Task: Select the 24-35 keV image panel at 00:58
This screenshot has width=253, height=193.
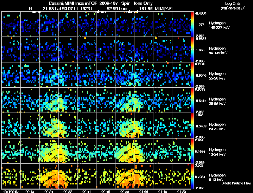Action: coord(125,125)
